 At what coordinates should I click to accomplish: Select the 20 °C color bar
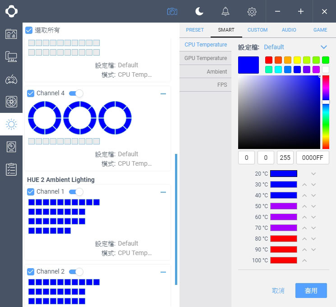point(284,173)
